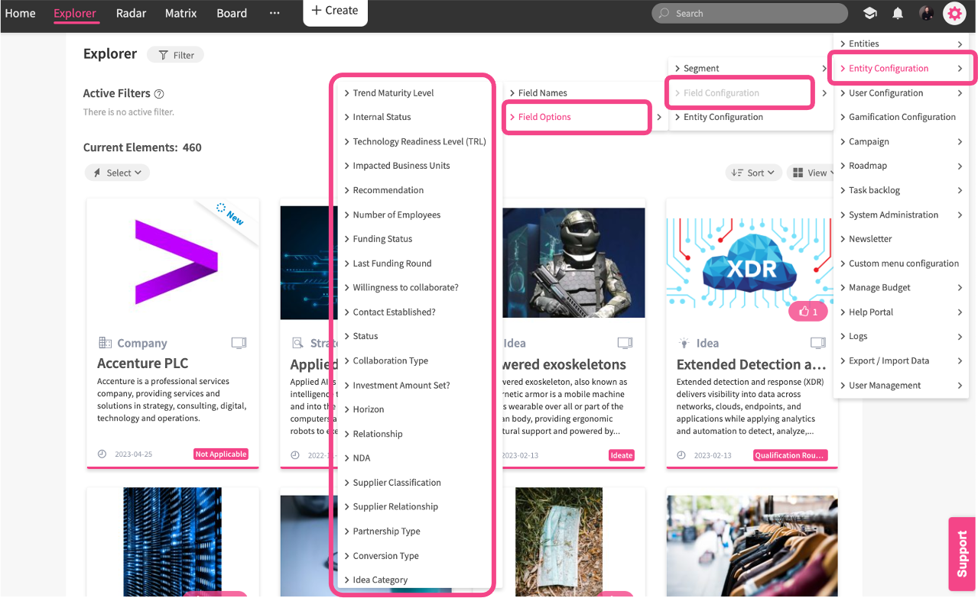978x598 pixels.
Task: Open the Gamification Configuration menu entry
Action: click(902, 117)
